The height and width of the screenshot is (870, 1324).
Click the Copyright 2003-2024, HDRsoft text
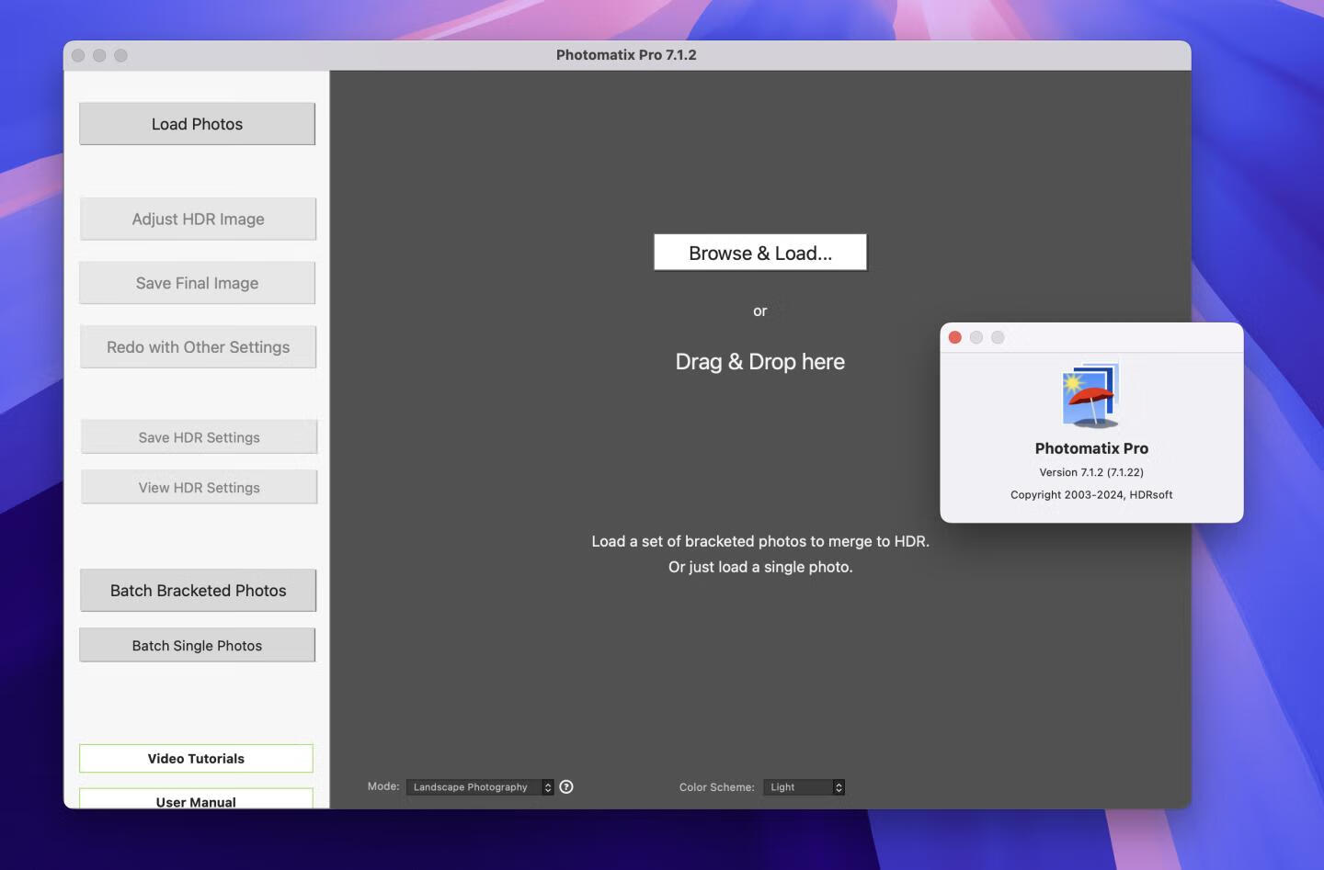(1091, 494)
